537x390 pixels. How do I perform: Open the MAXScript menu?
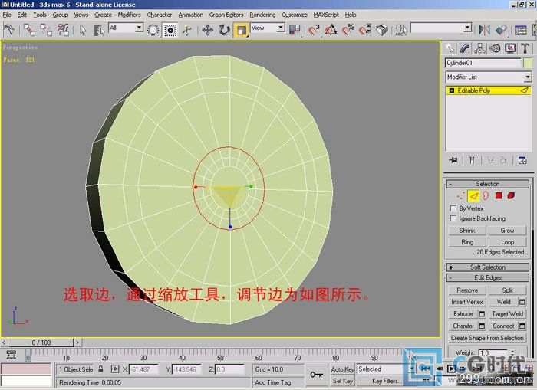point(326,15)
